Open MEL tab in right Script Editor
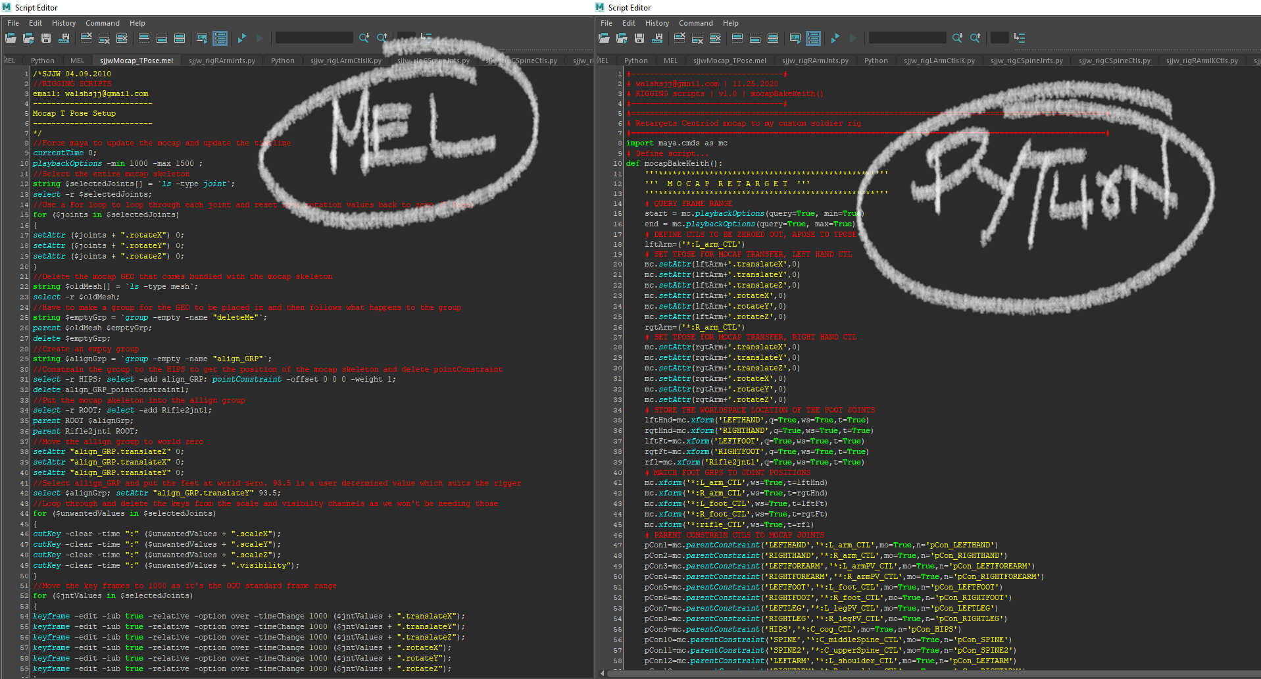 tap(670, 61)
